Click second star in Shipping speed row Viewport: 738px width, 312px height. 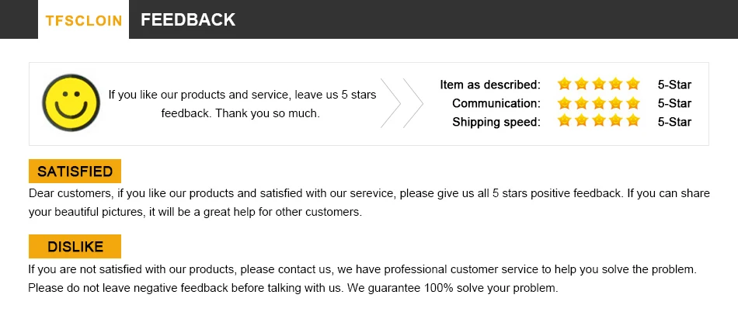pos(582,121)
